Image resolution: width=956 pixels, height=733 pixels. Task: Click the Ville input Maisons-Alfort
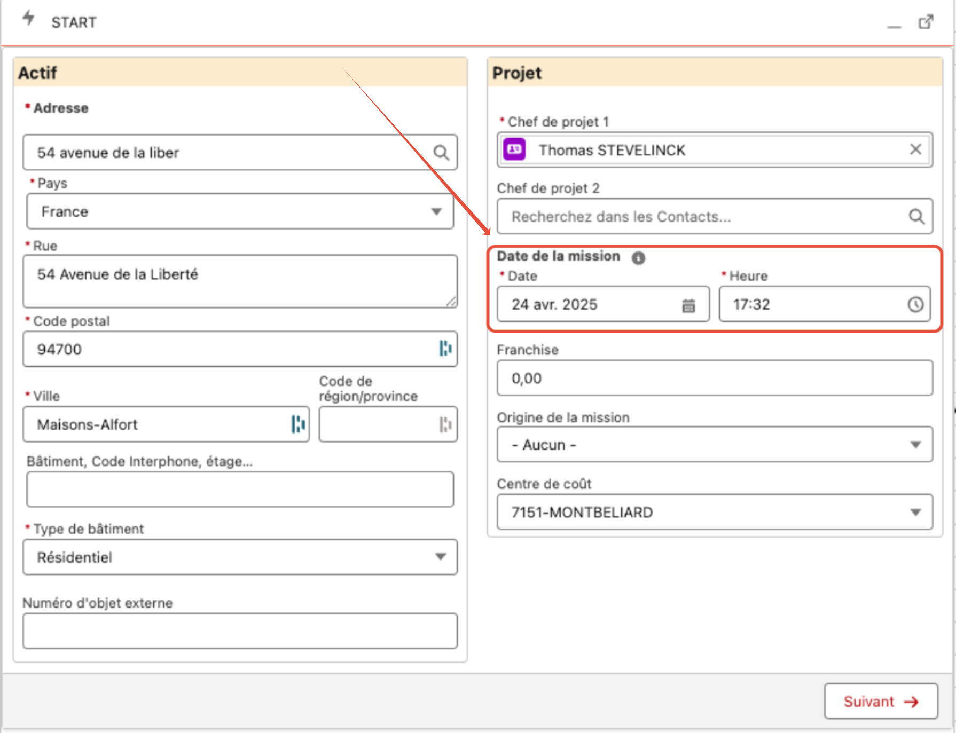[166, 424]
